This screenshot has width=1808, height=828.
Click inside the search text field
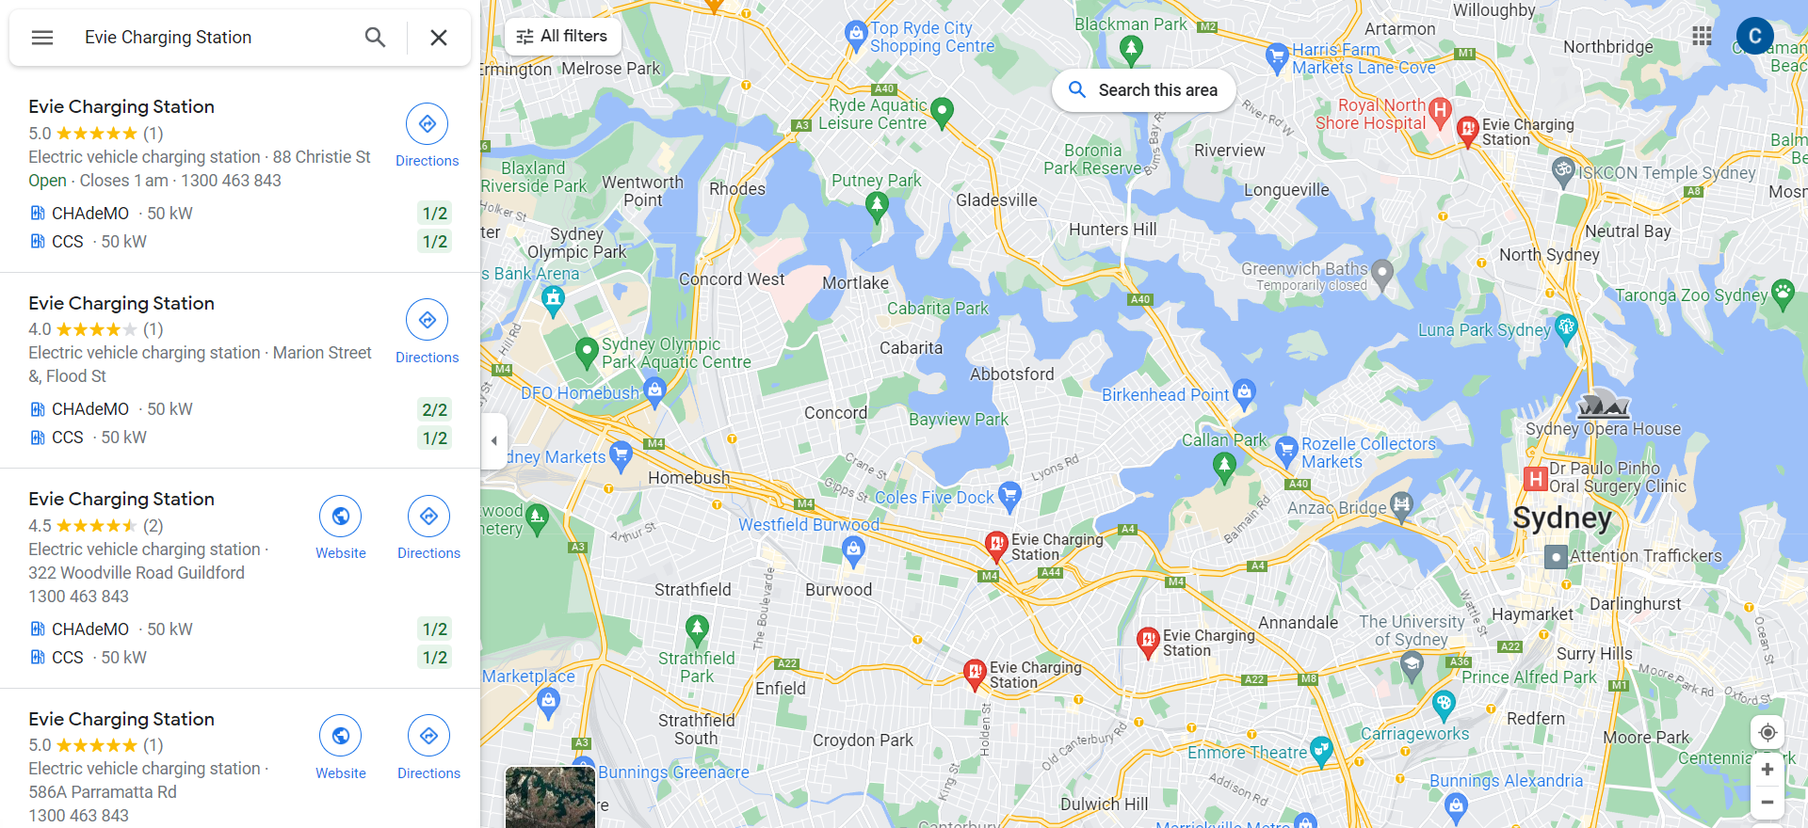click(x=215, y=38)
